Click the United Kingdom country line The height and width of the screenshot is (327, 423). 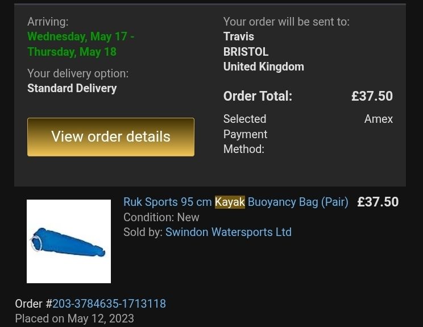click(x=264, y=67)
